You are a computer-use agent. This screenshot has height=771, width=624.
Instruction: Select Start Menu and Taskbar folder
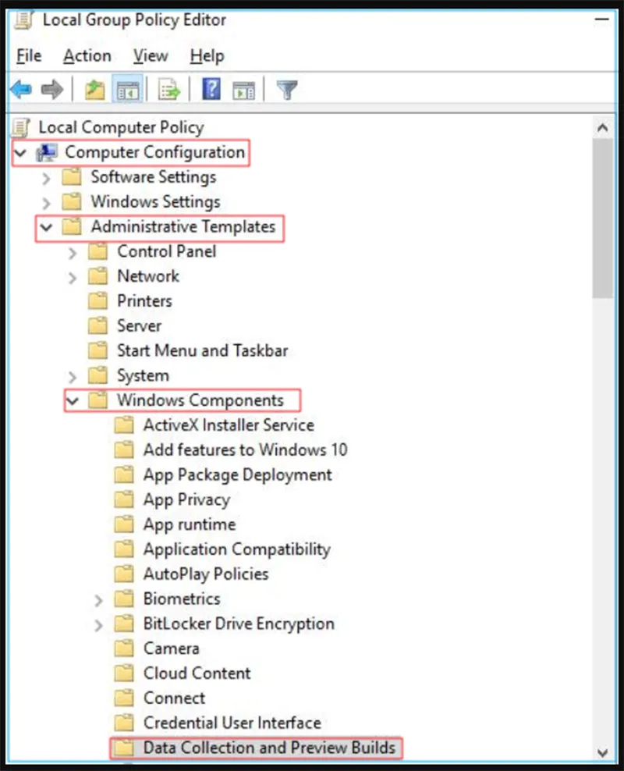(x=203, y=350)
